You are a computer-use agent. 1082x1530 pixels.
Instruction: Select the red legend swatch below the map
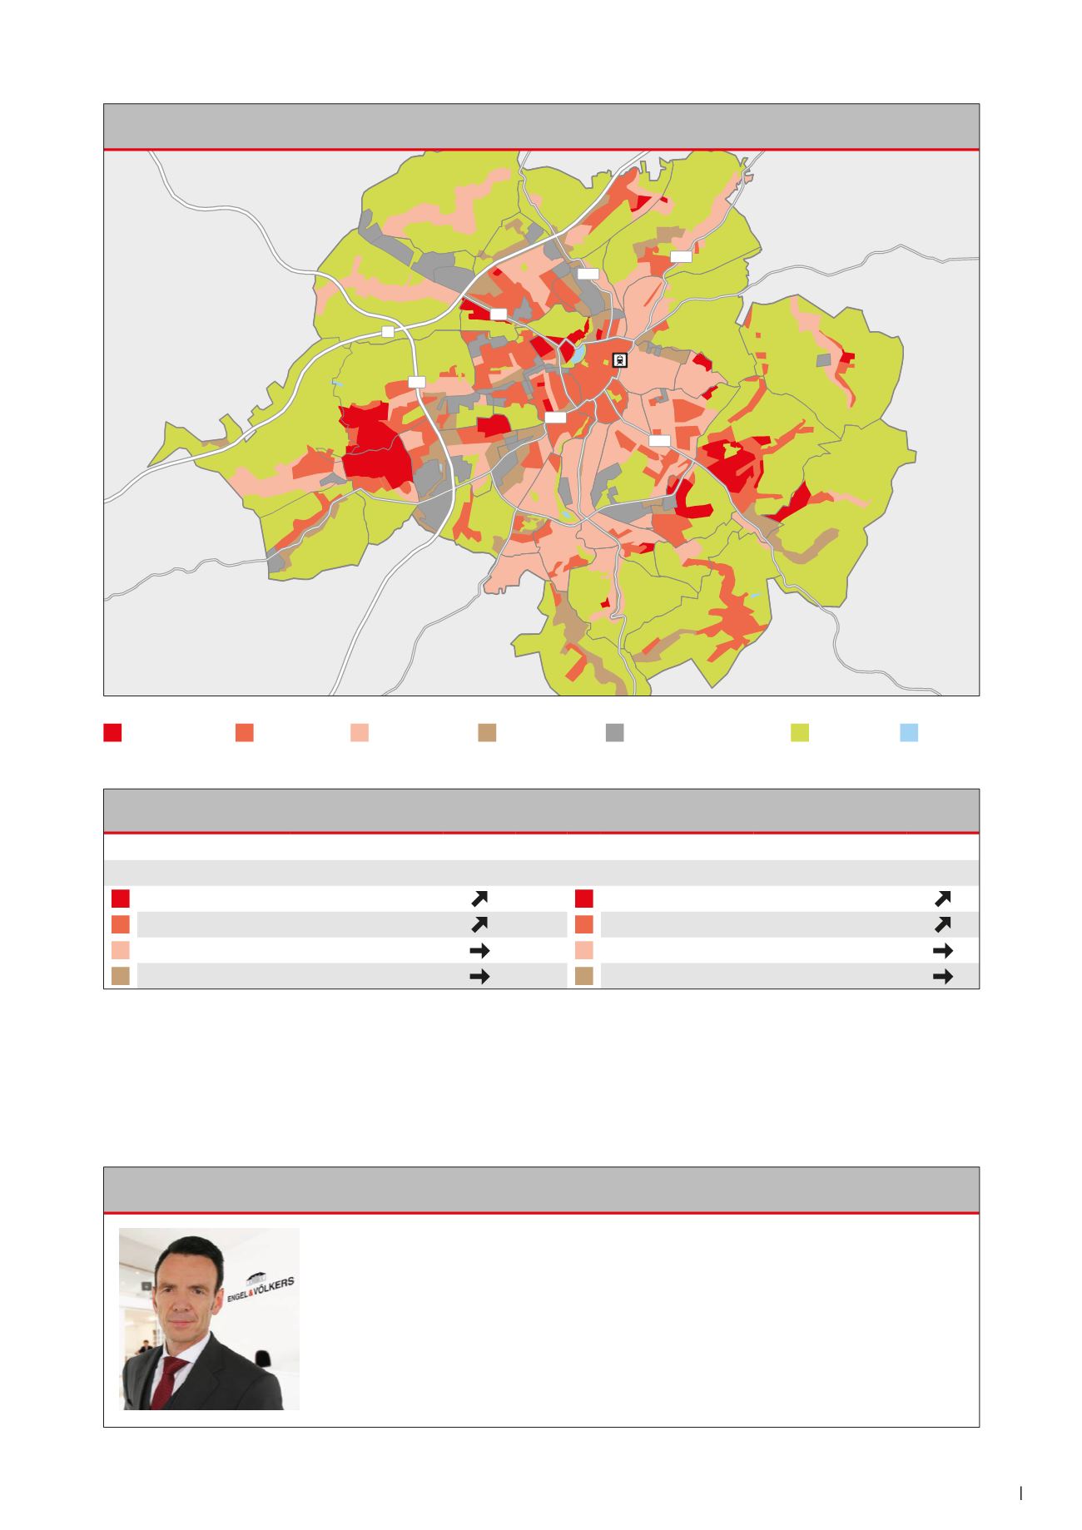(112, 732)
